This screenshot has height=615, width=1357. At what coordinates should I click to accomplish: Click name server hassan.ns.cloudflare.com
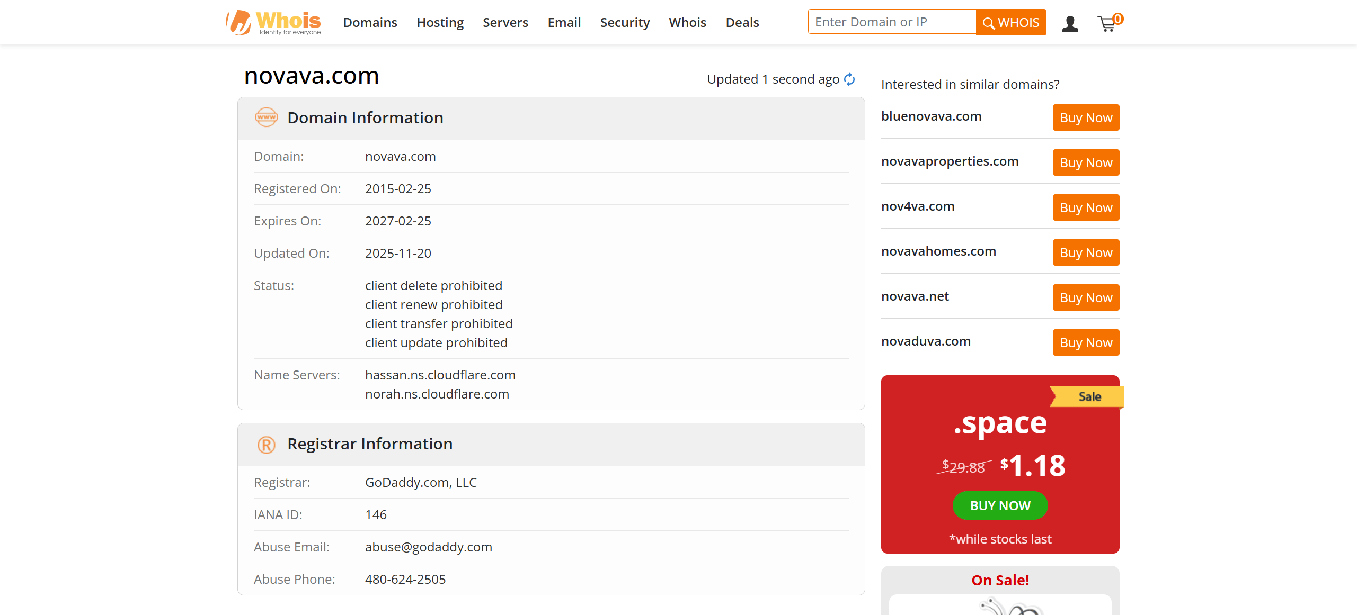440,375
